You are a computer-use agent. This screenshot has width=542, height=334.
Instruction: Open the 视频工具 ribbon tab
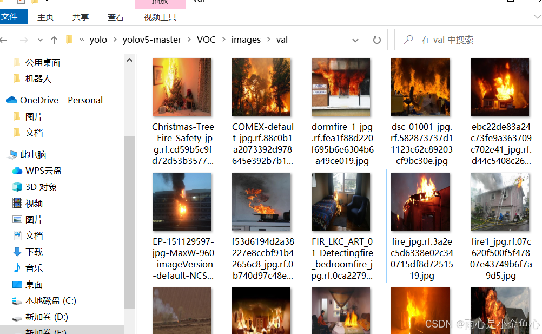pos(160,17)
